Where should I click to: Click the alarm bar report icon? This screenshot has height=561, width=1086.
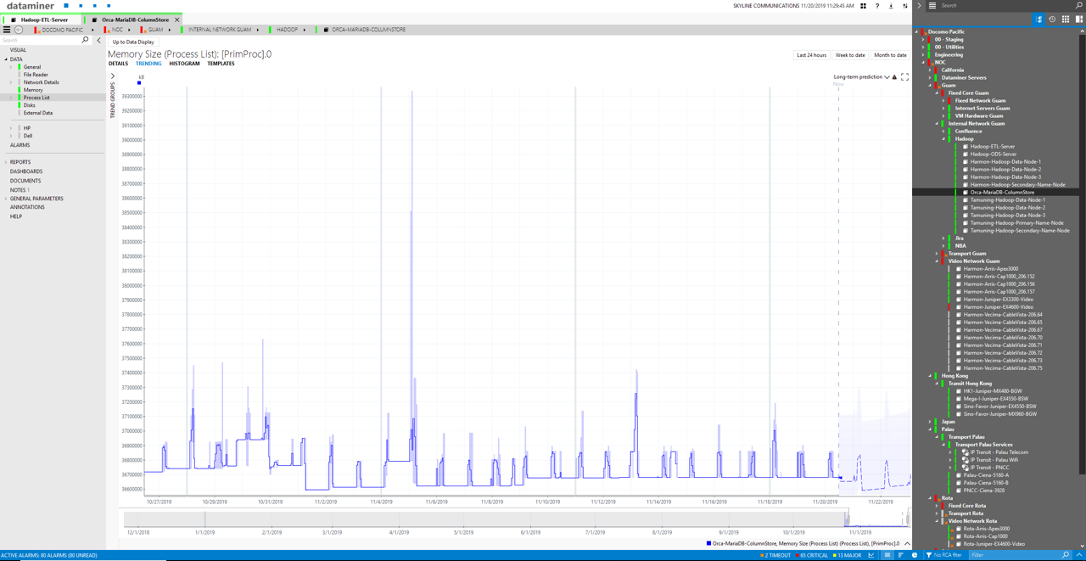click(901, 555)
